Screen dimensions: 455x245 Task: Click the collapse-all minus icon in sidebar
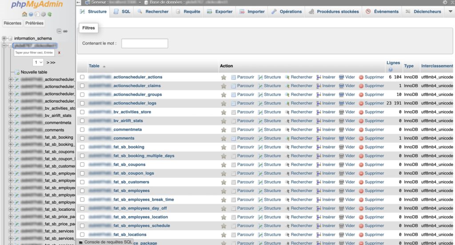[59, 31]
